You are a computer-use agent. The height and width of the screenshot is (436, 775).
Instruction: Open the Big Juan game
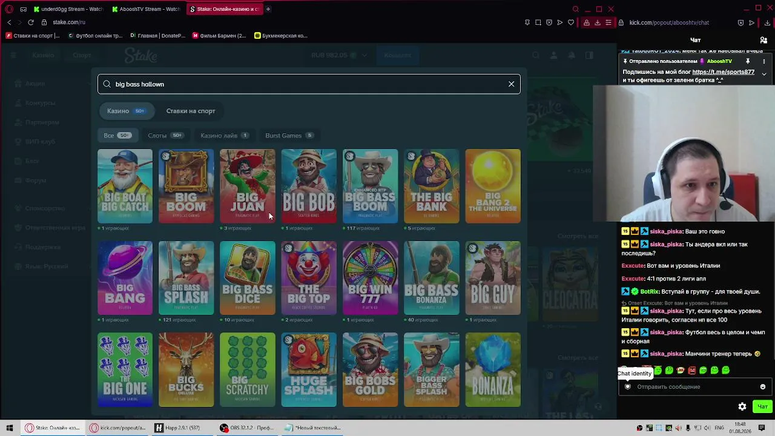click(247, 186)
